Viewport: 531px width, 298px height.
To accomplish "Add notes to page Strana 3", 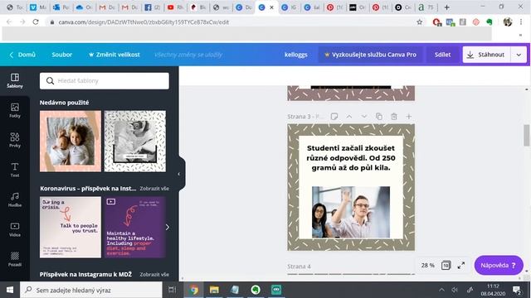I will click(334, 117).
